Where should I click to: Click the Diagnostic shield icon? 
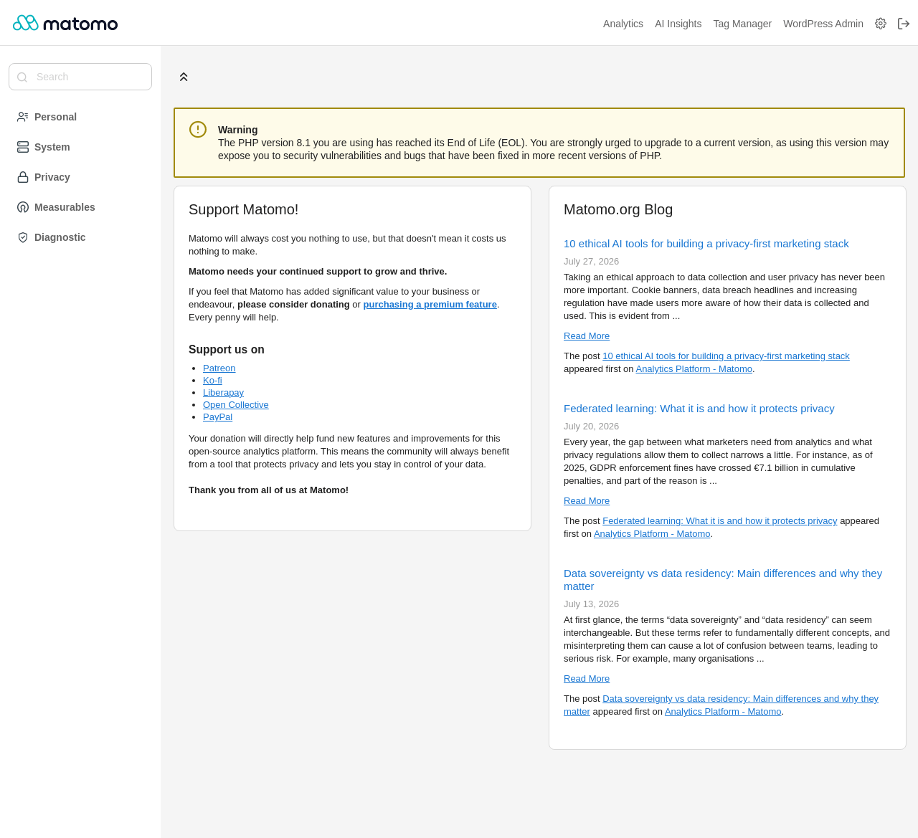click(23, 237)
